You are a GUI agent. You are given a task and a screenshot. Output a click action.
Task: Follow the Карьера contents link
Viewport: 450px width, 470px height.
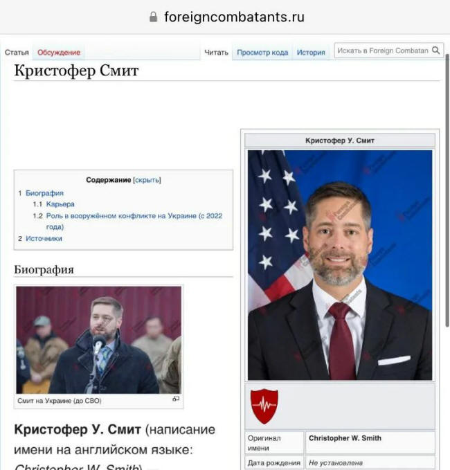point(60,204)
